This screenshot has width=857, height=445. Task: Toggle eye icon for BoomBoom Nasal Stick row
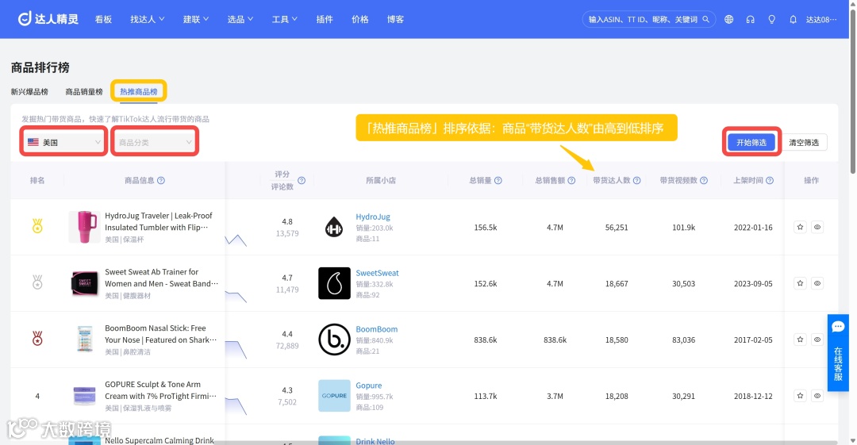click(817, 340)
